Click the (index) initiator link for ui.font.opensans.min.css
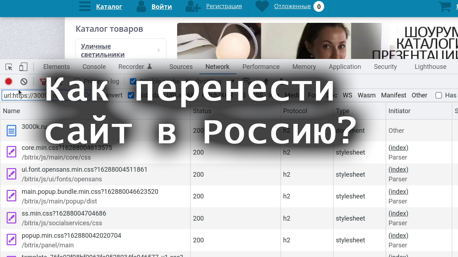 coord(398,170)
